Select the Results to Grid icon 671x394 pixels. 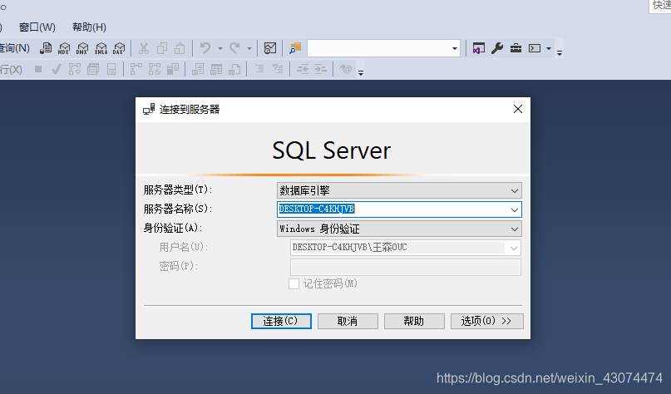pyautogui.click(x=216, y=69)
